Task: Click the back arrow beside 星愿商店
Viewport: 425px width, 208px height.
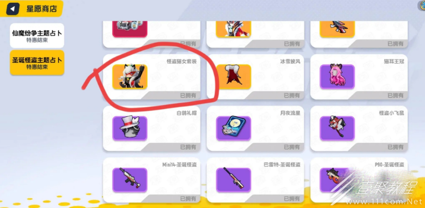Action: 13,9
